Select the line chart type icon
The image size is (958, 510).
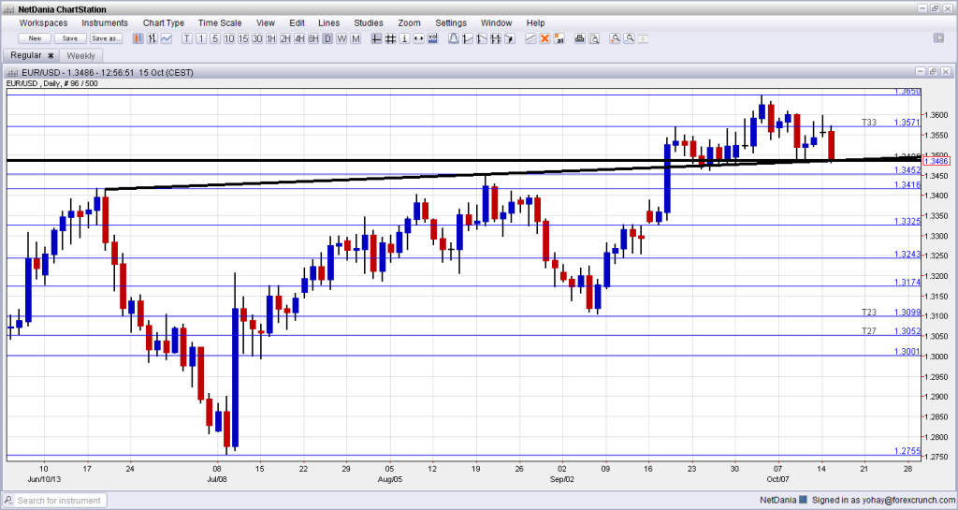tap(167, 38)
